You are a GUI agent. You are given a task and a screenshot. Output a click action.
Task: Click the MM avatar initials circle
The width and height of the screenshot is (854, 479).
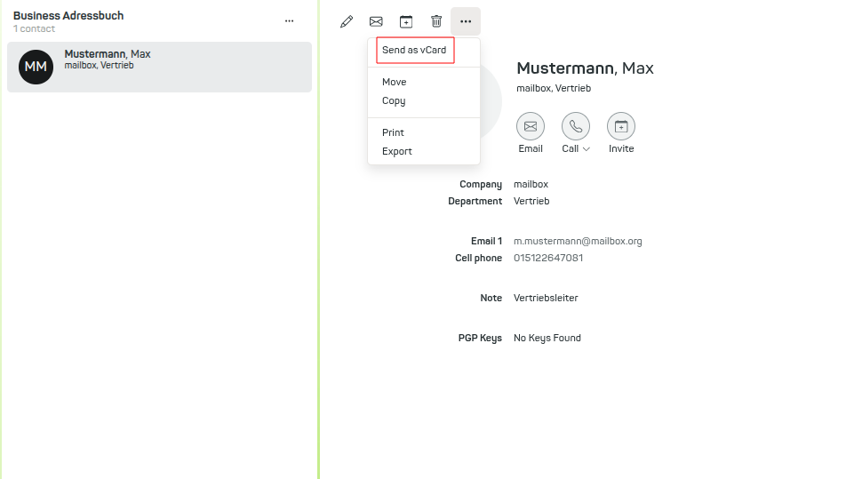click(x=36, y=67)
